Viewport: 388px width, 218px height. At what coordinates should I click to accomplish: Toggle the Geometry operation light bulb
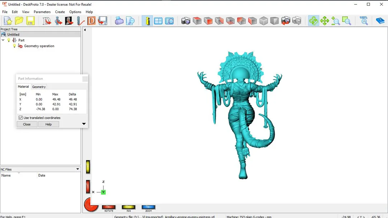[x=14, y=46]
